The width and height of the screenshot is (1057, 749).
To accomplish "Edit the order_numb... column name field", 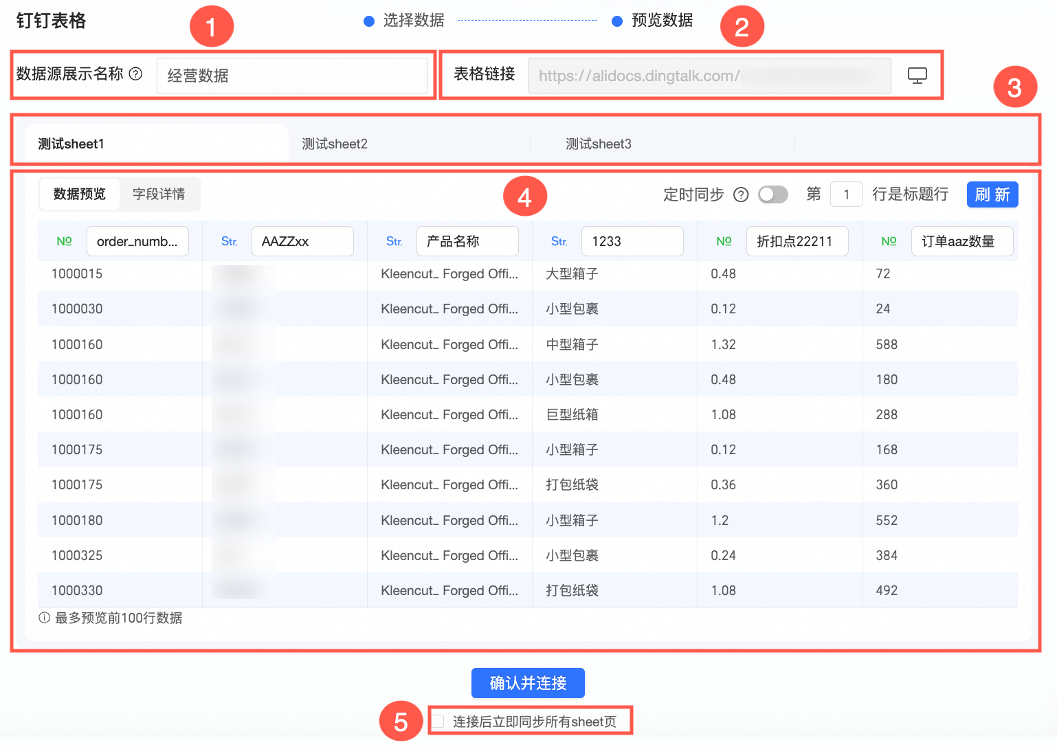I will (x=137, y=241).
